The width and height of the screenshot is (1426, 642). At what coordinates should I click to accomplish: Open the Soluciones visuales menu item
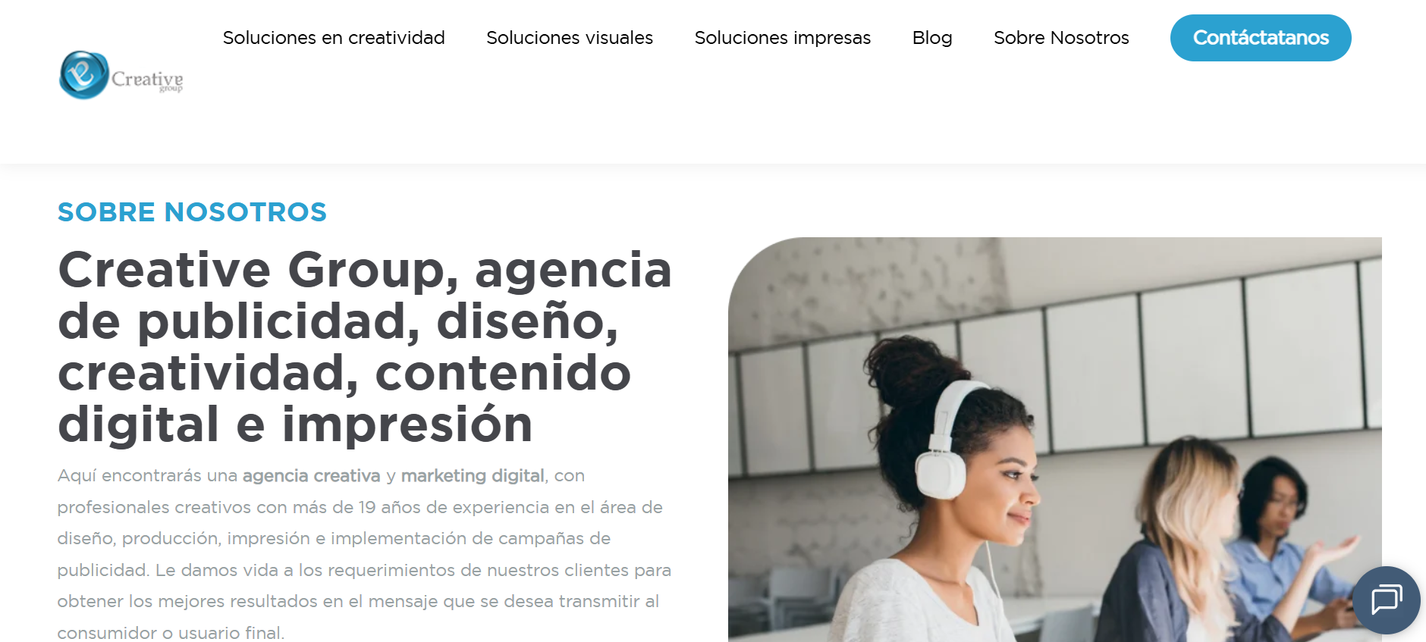click(x=570, y=38)
